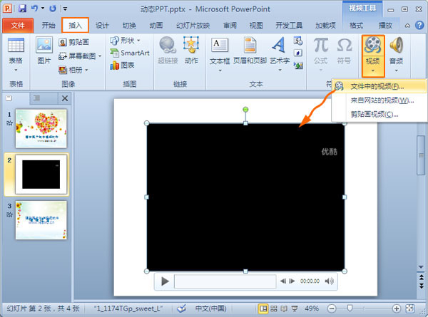Step the video backward
Screen dimensions: 428x317
283,281
